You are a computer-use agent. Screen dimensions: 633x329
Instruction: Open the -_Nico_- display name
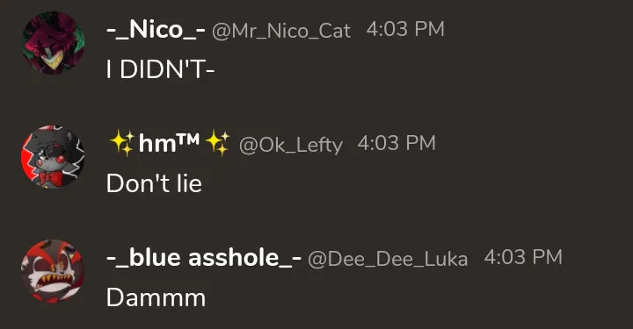tap(156, 30)
